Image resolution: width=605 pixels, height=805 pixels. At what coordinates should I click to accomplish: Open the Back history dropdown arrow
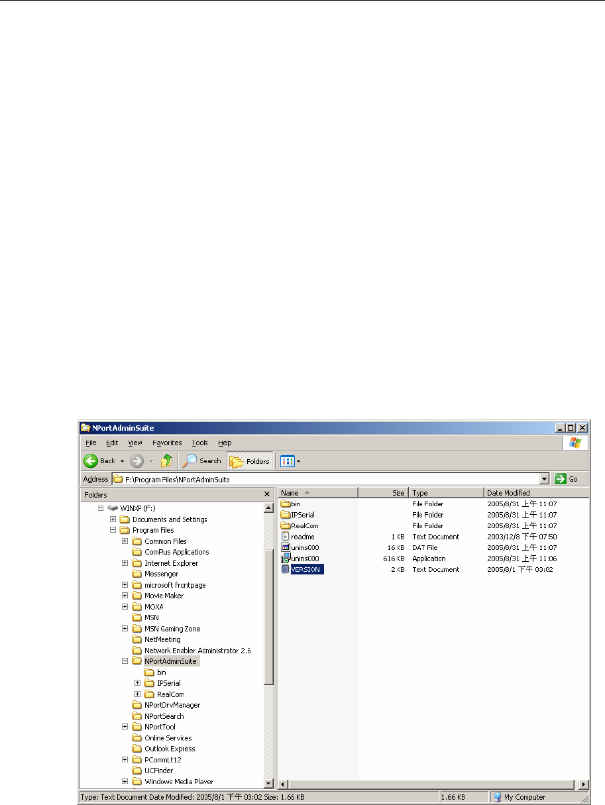(x=122, y=461)
